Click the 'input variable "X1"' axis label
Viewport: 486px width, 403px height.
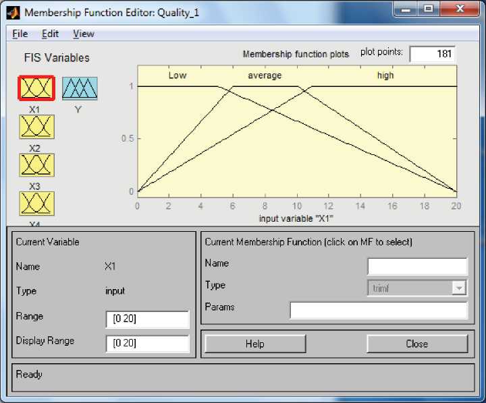tap(296, 218)
